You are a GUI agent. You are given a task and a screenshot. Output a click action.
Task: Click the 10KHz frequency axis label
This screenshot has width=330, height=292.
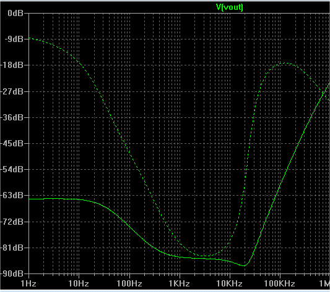point(230,283)
